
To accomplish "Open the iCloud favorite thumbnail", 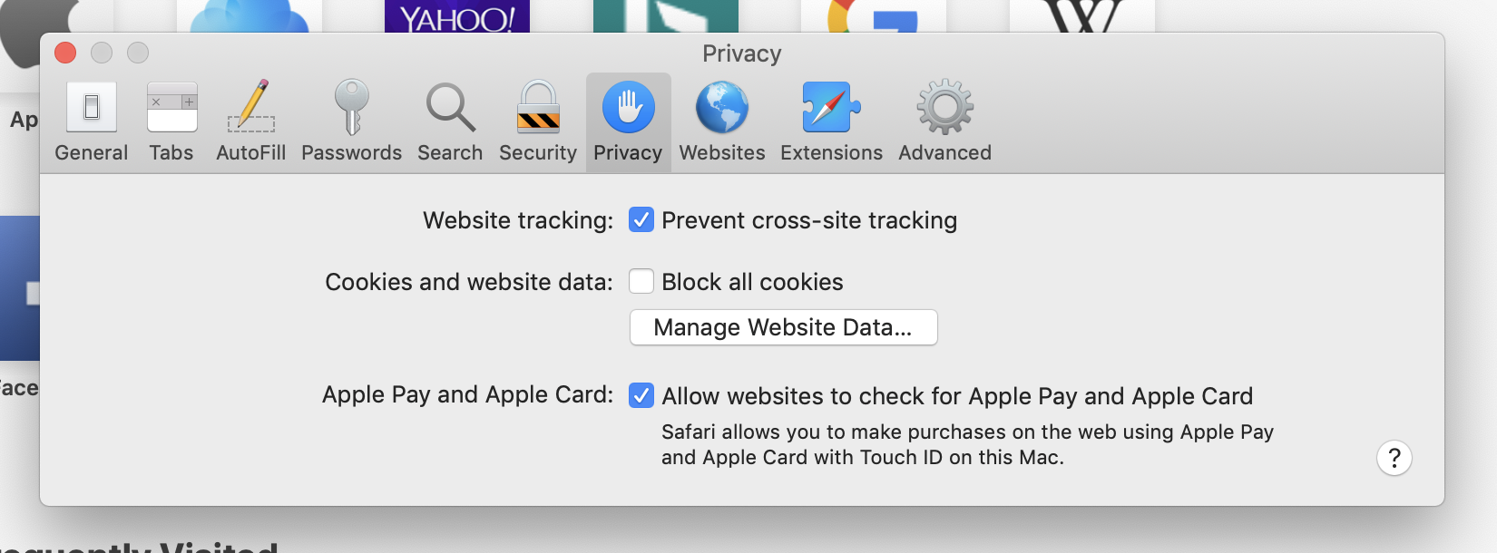I will pos(249,15).
